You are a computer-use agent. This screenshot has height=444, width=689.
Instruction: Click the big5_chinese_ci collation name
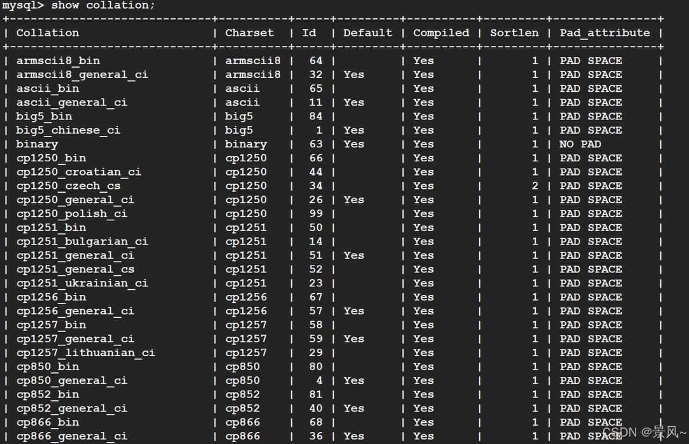pyautogui.click(x=68, y=130)
